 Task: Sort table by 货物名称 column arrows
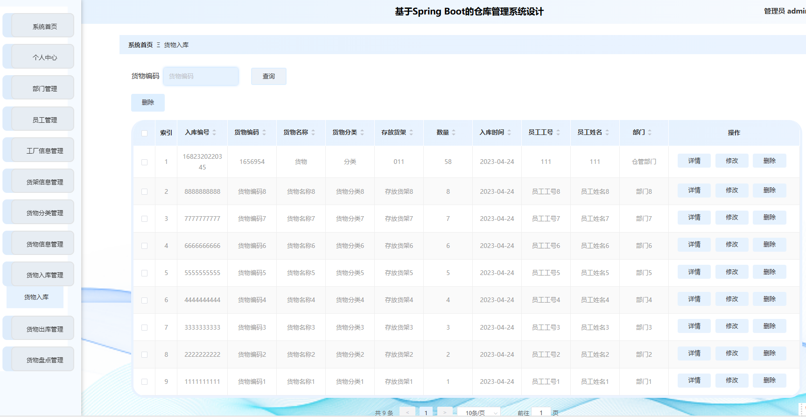(x=313, y=133)
